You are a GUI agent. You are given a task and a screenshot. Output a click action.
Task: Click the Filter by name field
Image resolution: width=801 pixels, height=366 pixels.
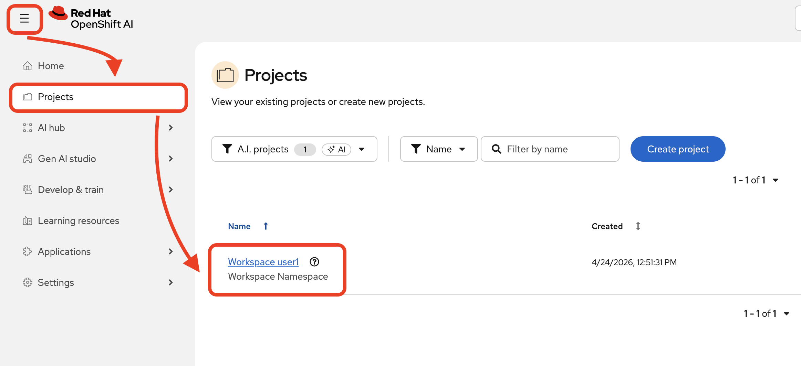coord(550,149)
